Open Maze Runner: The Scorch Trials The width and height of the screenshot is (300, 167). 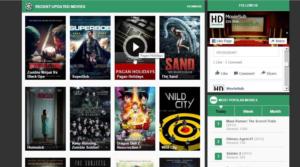[x=251, y=121]
